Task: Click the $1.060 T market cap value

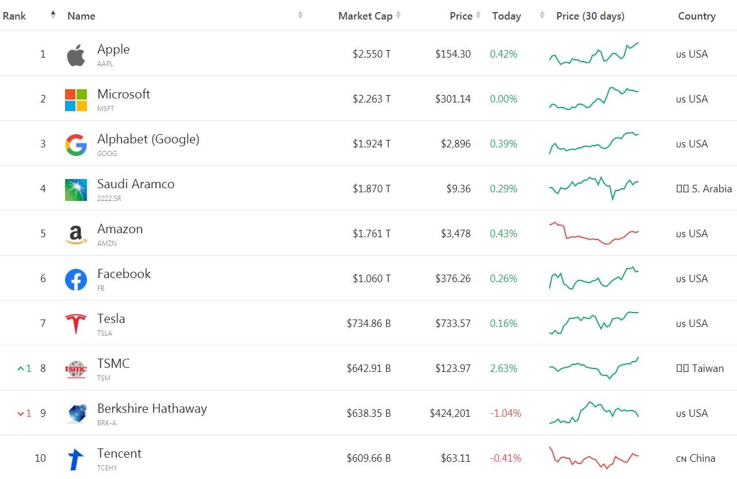Action: (372, 279)
